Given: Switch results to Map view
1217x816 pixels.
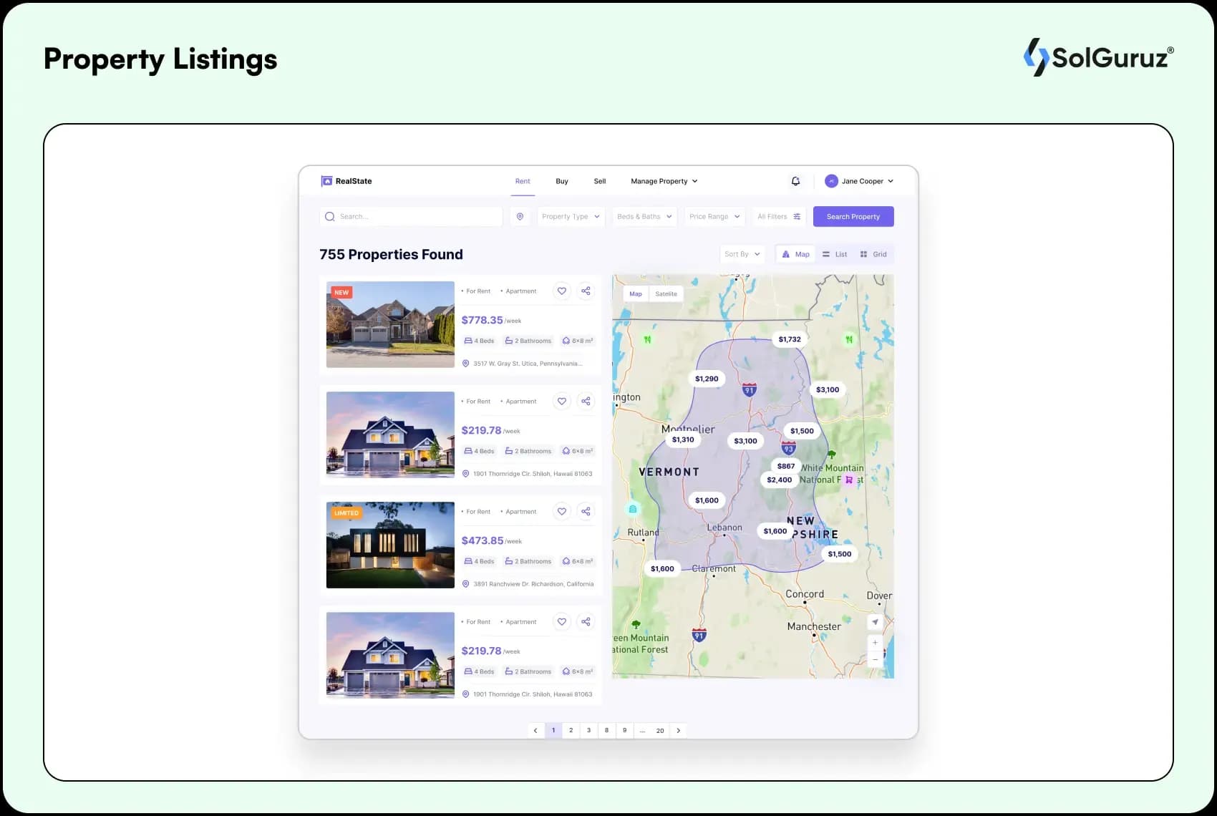Looking at the screenshot, I should tap(795, 254).
